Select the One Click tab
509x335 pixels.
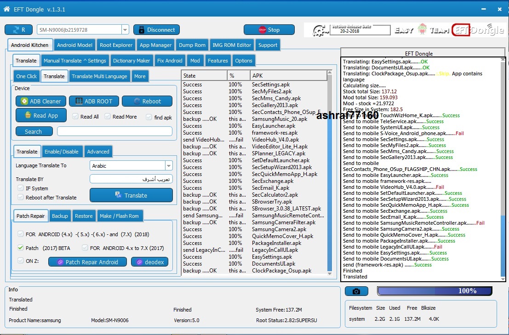(x=26, y=76)
